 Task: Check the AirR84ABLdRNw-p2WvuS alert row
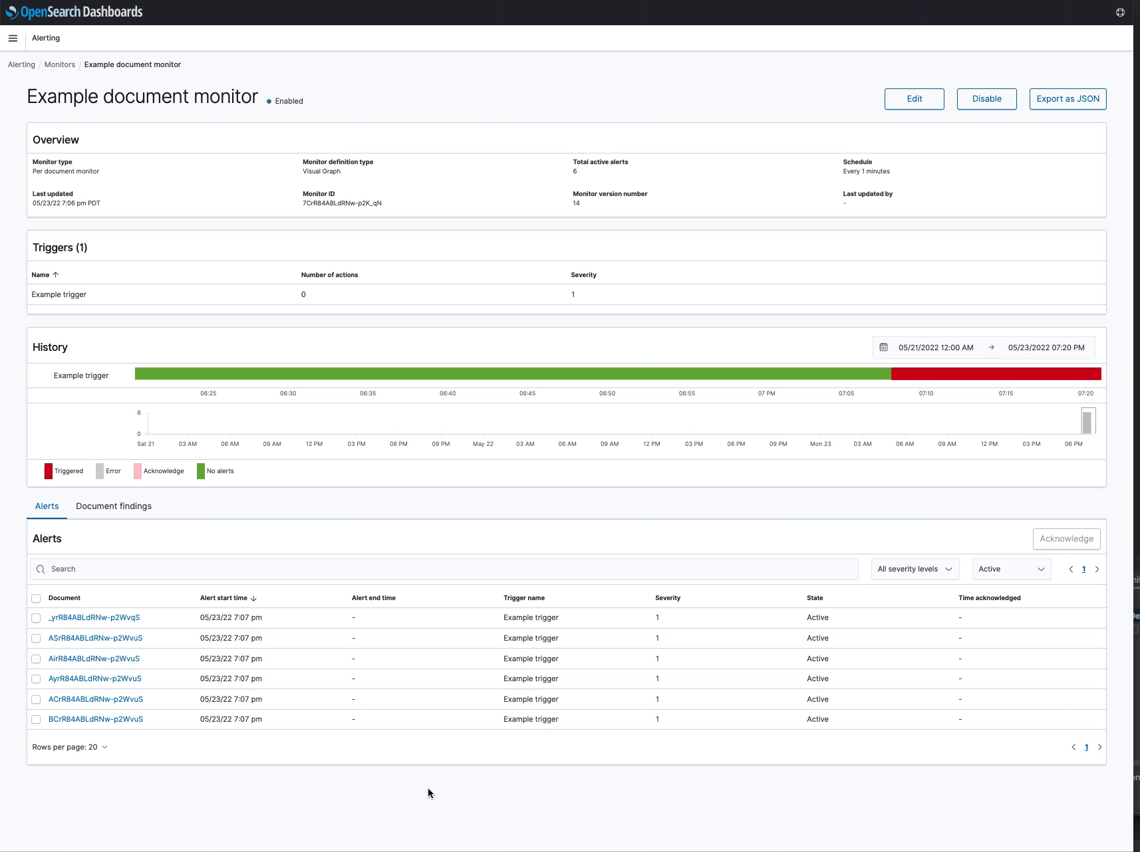coord(36,659)
